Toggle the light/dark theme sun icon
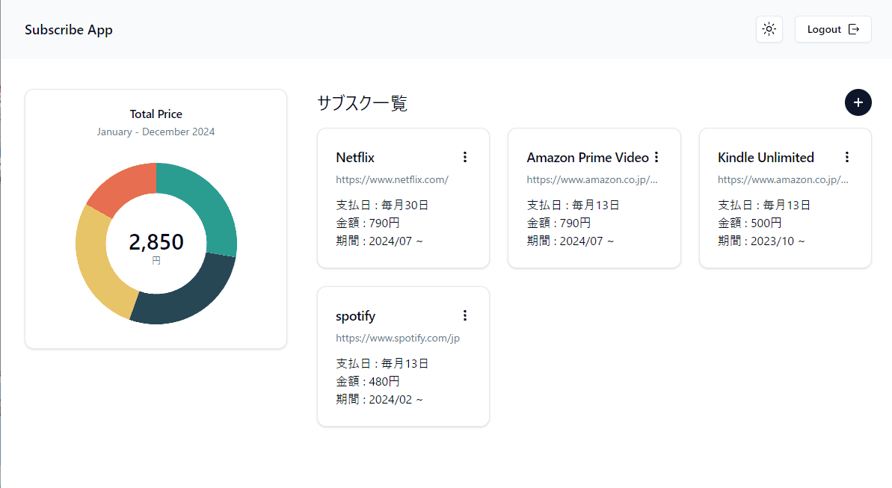Image resolution: width=892 pixels, height=488 pixels. click(769, 29)
